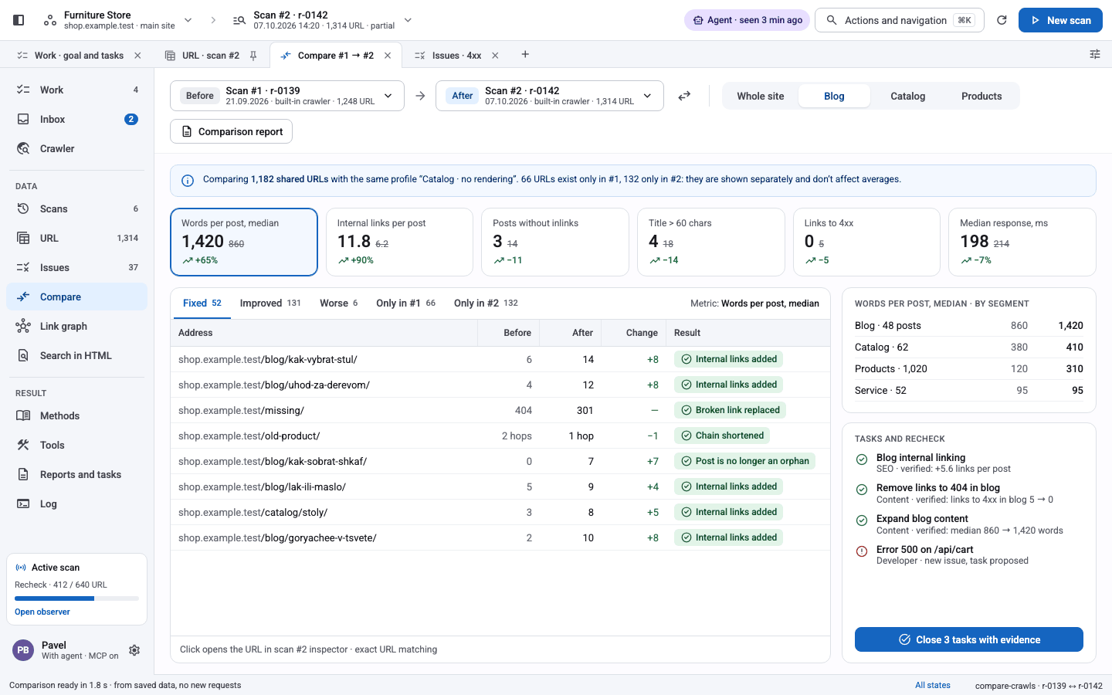This screenshot has height=695, width=1112.
Task: Open Crawler in the sidebar
Action: (x=76, y=148)
